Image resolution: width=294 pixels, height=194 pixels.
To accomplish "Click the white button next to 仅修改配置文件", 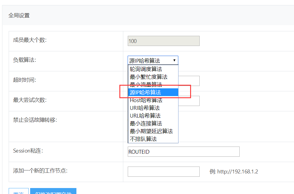I will pyautogui.click(x=19, y=192).
